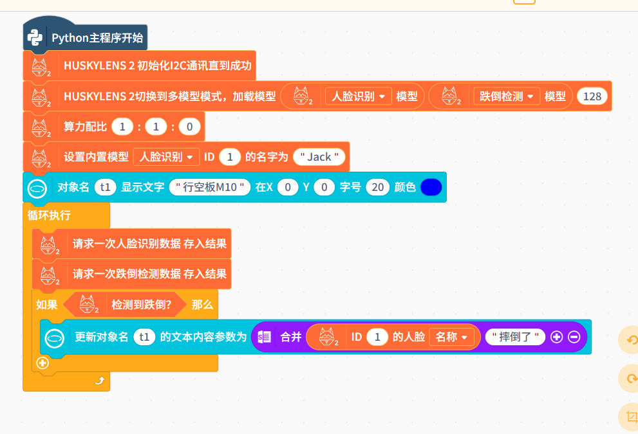This screenshot has width=638, height=434.
Task: Add item with plus icon in 合并 block
Action: pyautogui.click(x=557, y=337)
